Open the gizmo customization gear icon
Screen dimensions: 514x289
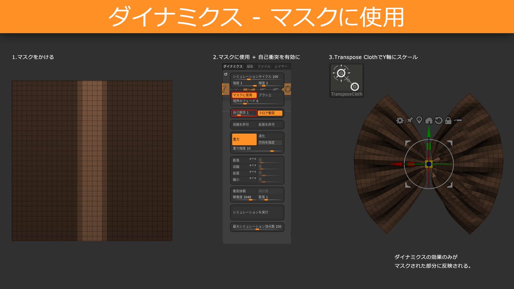[x=400, y=120]
